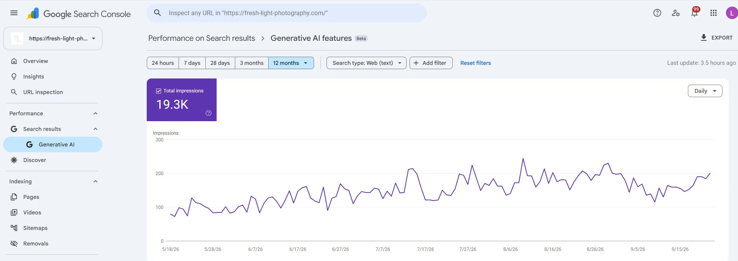The width and height of the screenshot is (738, 261).
Task: Click the property favicon thumbnail
Action: pyautogui.click(x=17, y=38)
